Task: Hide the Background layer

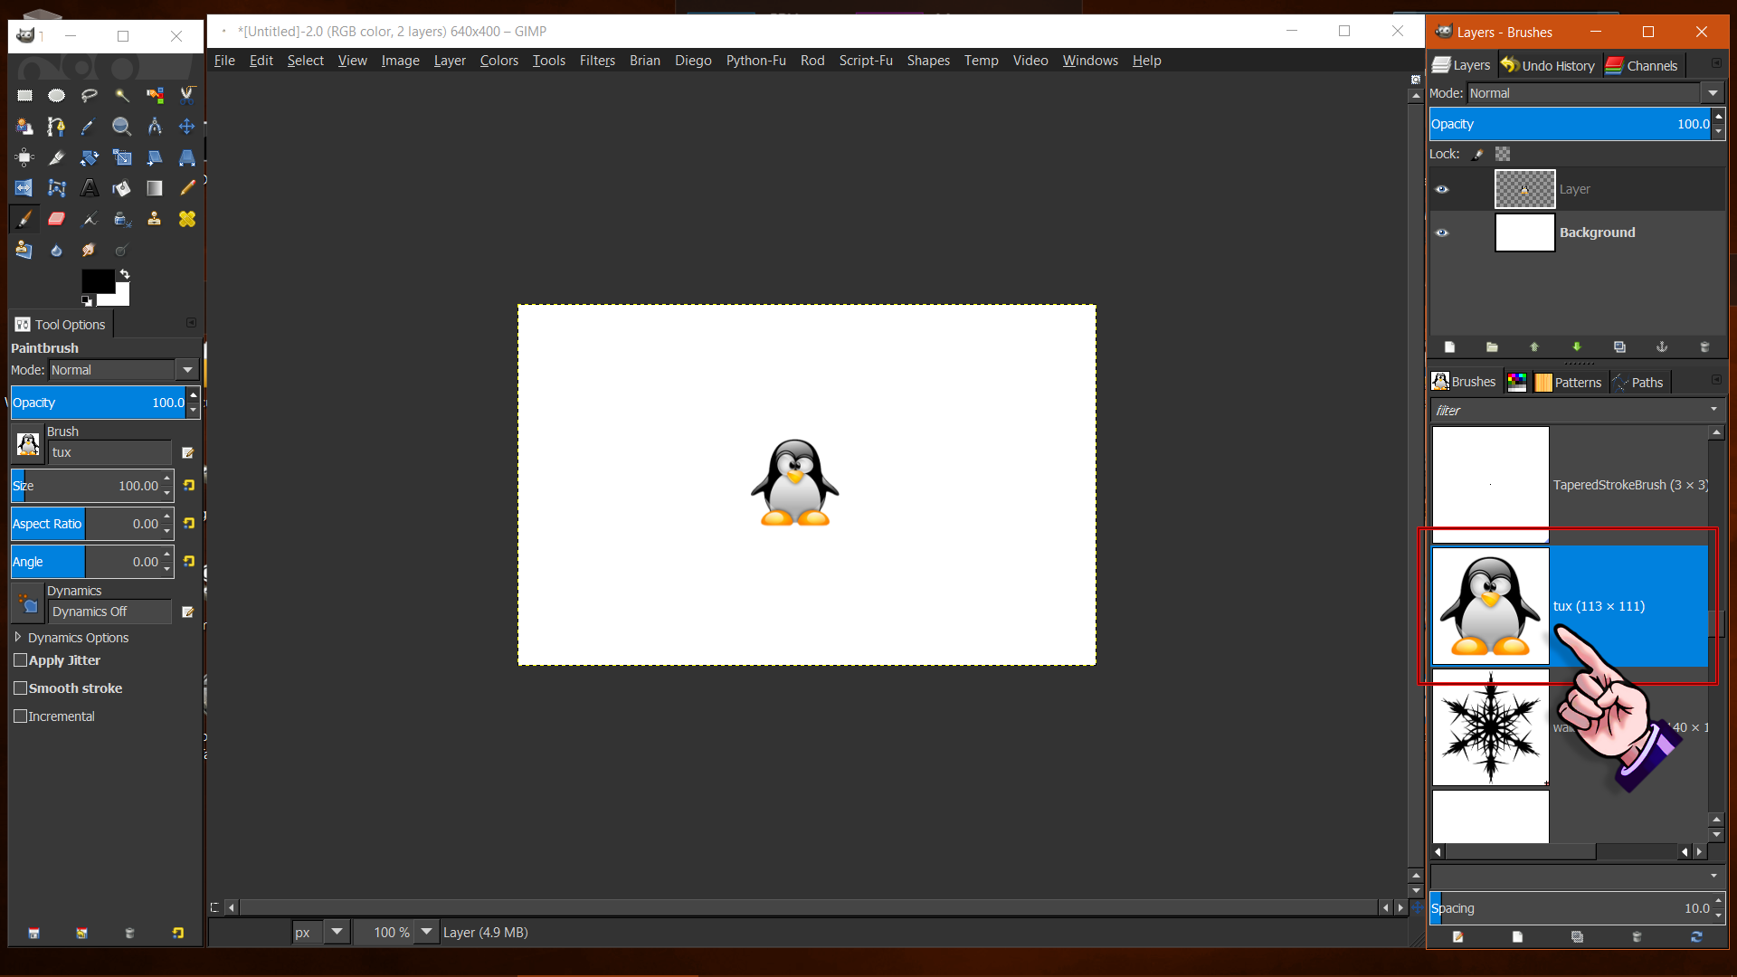Action: pyautogui.click(x=1442, y=232)
